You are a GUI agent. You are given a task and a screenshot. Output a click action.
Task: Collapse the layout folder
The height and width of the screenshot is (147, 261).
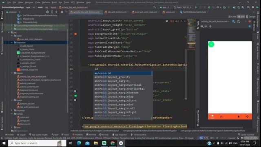coord(12,73)
